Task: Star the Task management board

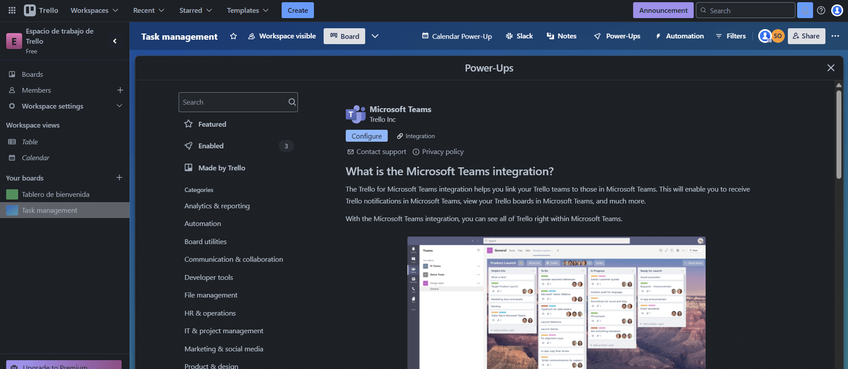Action: (233, 36)
